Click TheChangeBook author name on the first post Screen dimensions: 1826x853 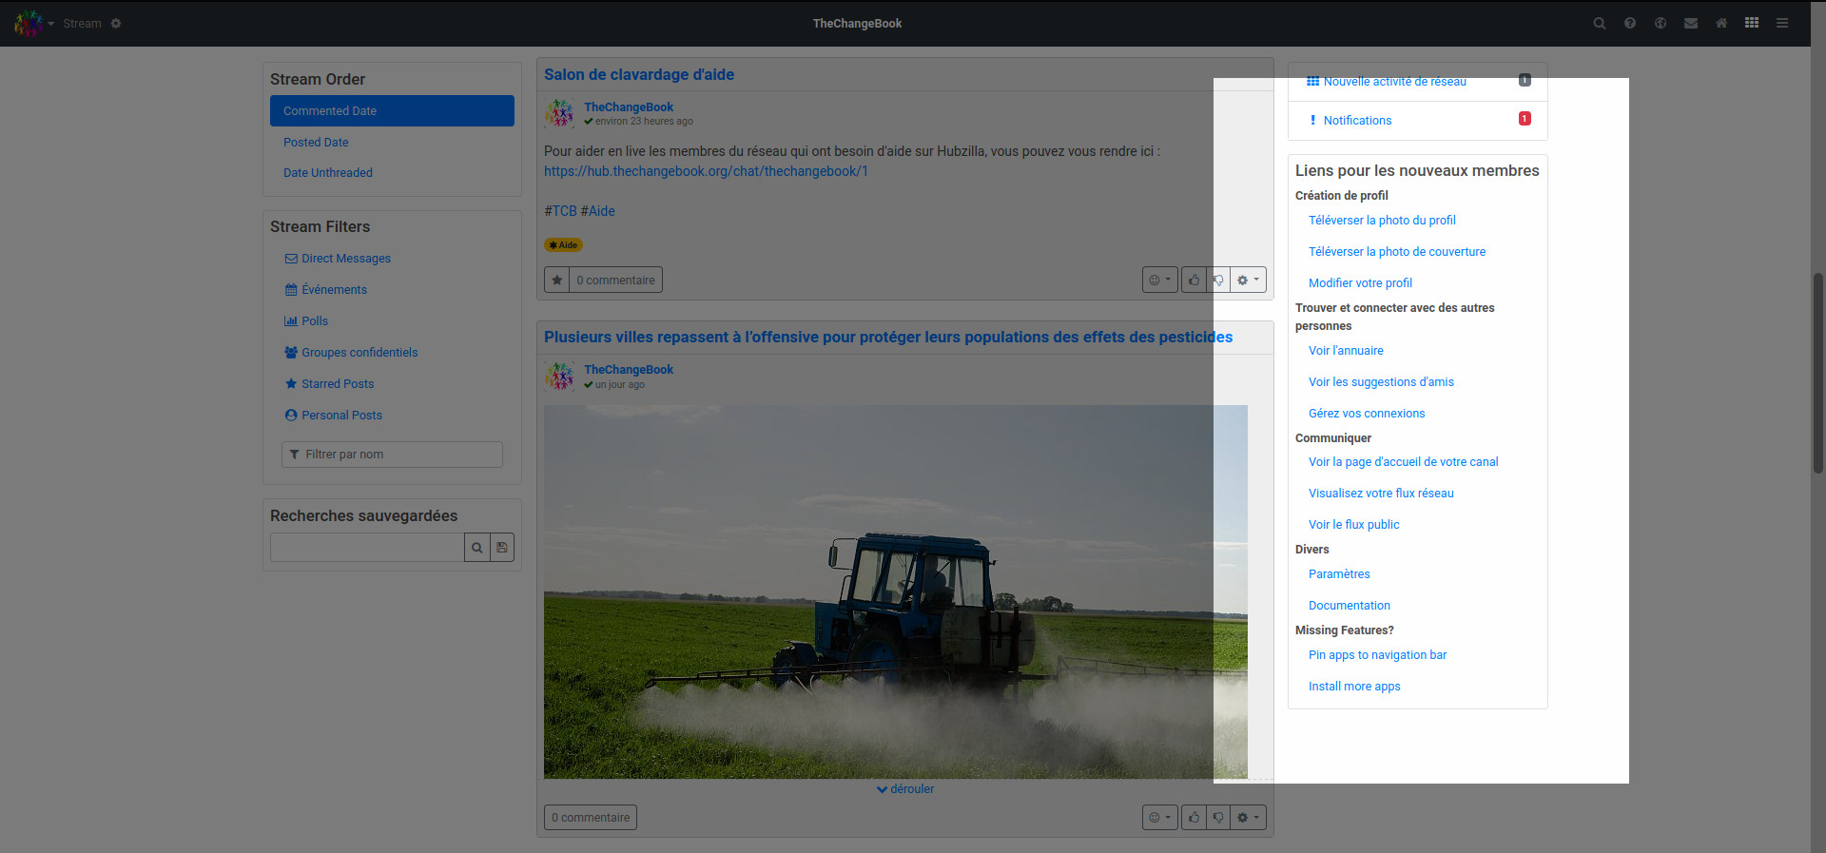click(x=629, y=107)
